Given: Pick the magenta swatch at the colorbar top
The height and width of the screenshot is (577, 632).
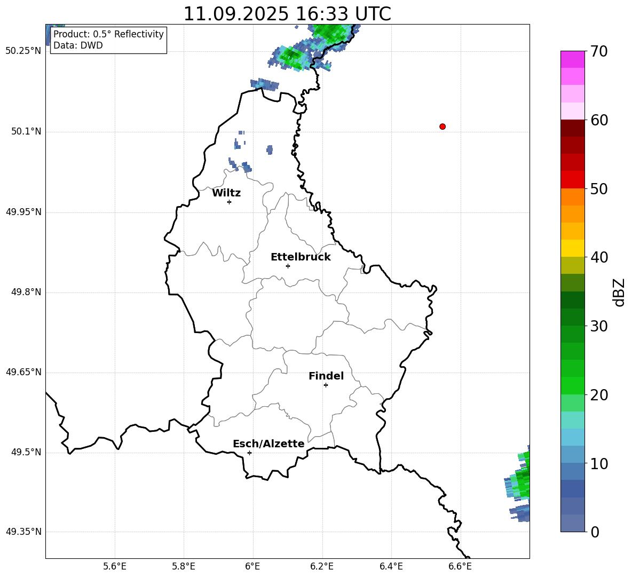Looking at the screenshot, I should pyautogui.click(x=572, y=59).
